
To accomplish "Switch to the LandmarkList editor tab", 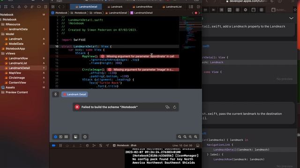I will pos(172,7).
